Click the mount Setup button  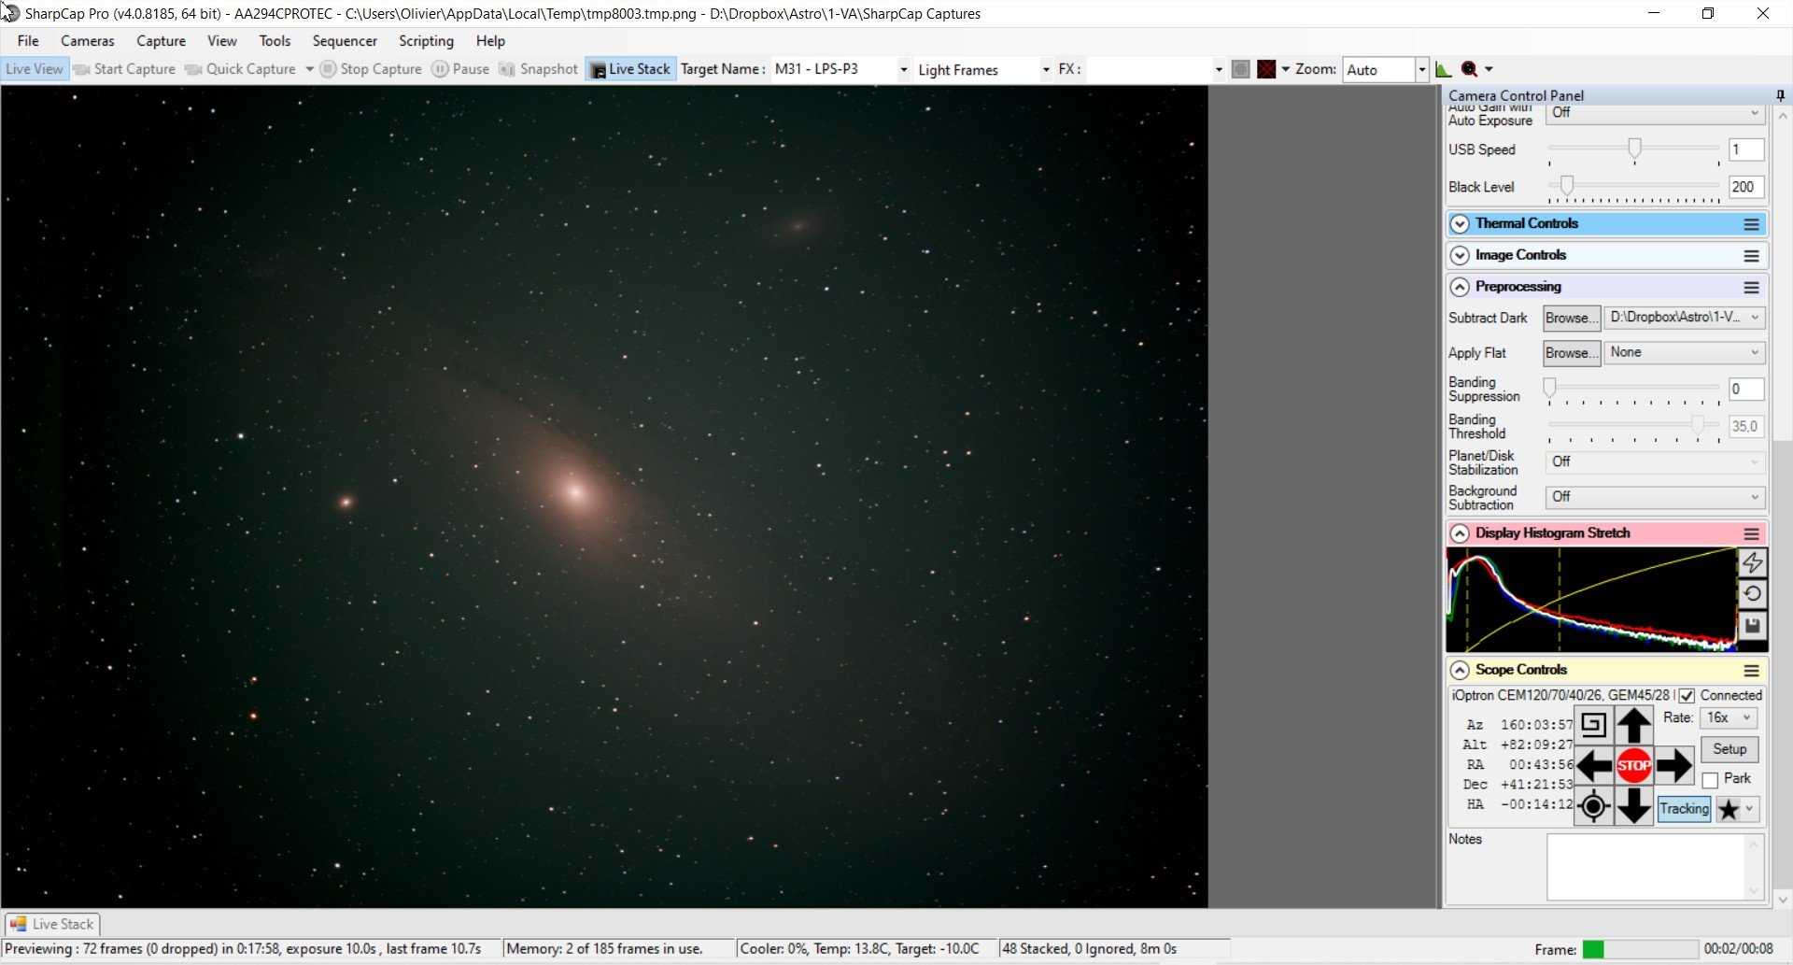[x=1729, y=749]
